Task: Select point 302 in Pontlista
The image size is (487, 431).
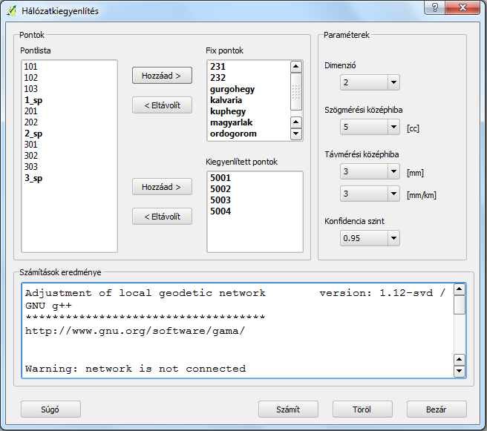Action: (x=31, y=156)
